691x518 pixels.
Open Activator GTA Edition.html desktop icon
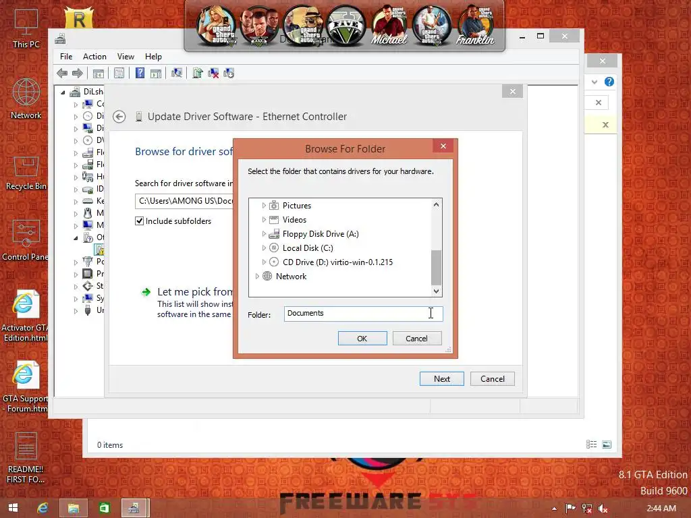tap(25, 316)
